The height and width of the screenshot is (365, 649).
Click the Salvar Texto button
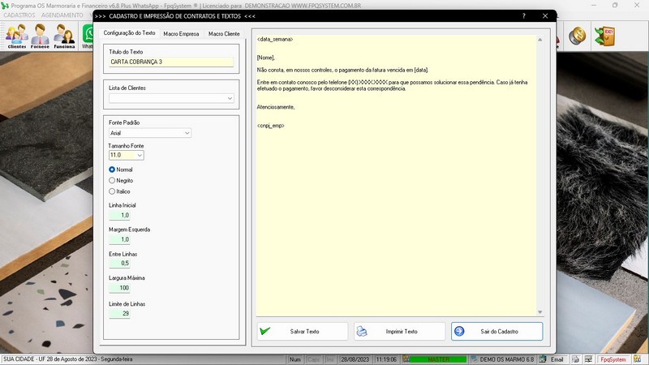[303, 331]
